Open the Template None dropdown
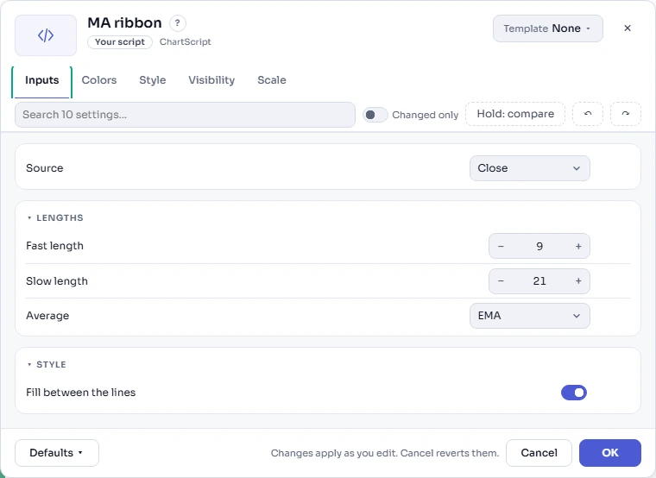The height and width of the screenshot is (478, 656). [x=547, y=28]
